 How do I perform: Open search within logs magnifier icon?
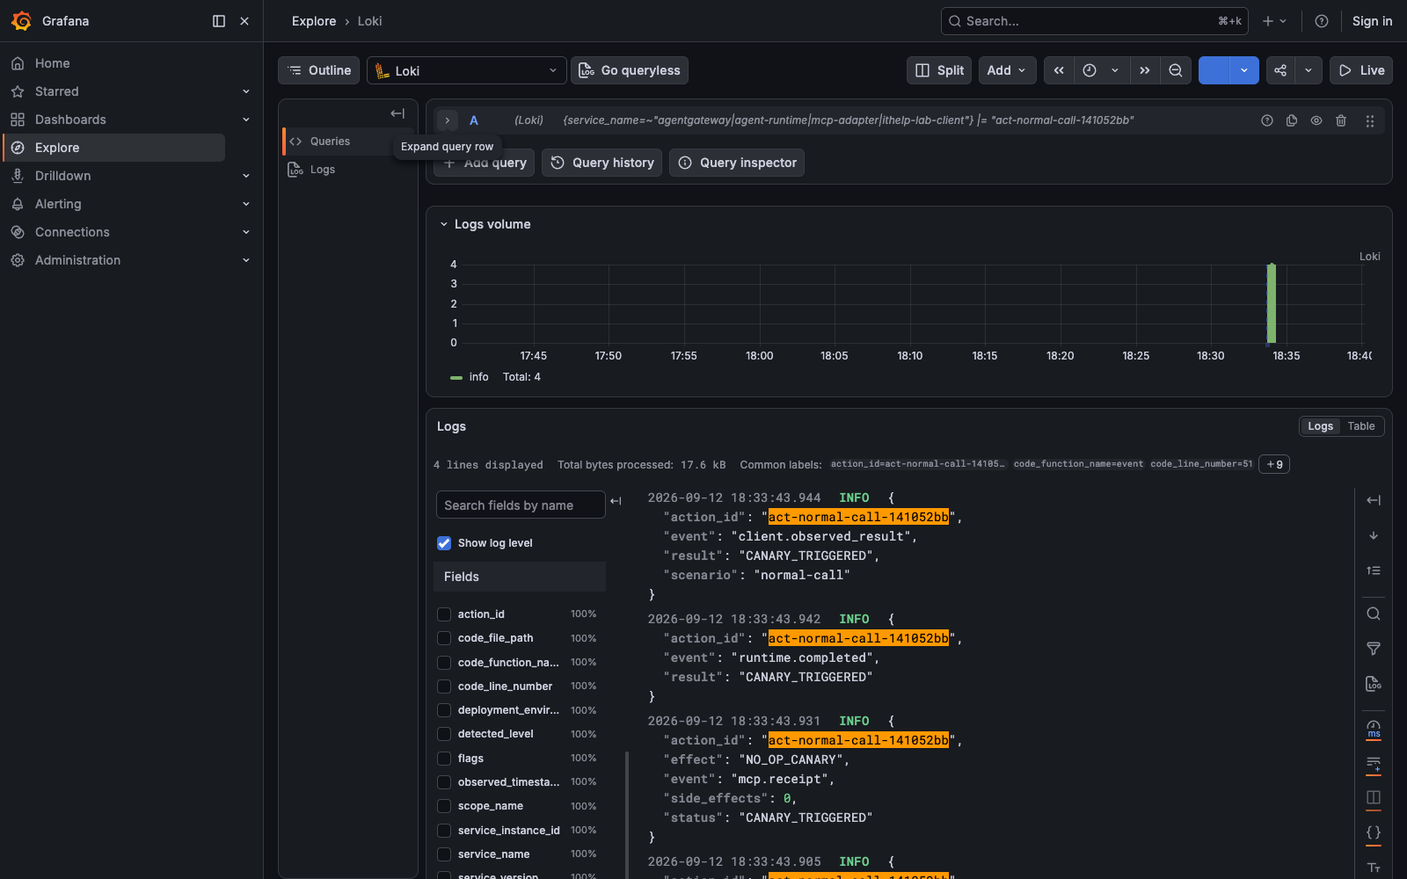pyautogui.click(x=1374, y=614)
